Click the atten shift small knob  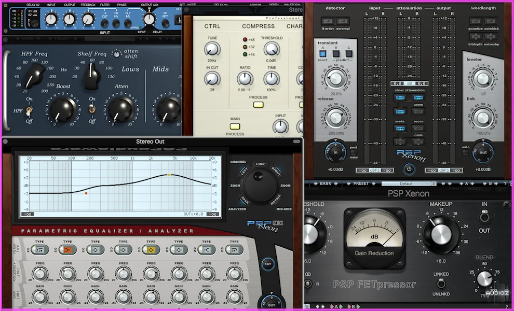(116, 54)
